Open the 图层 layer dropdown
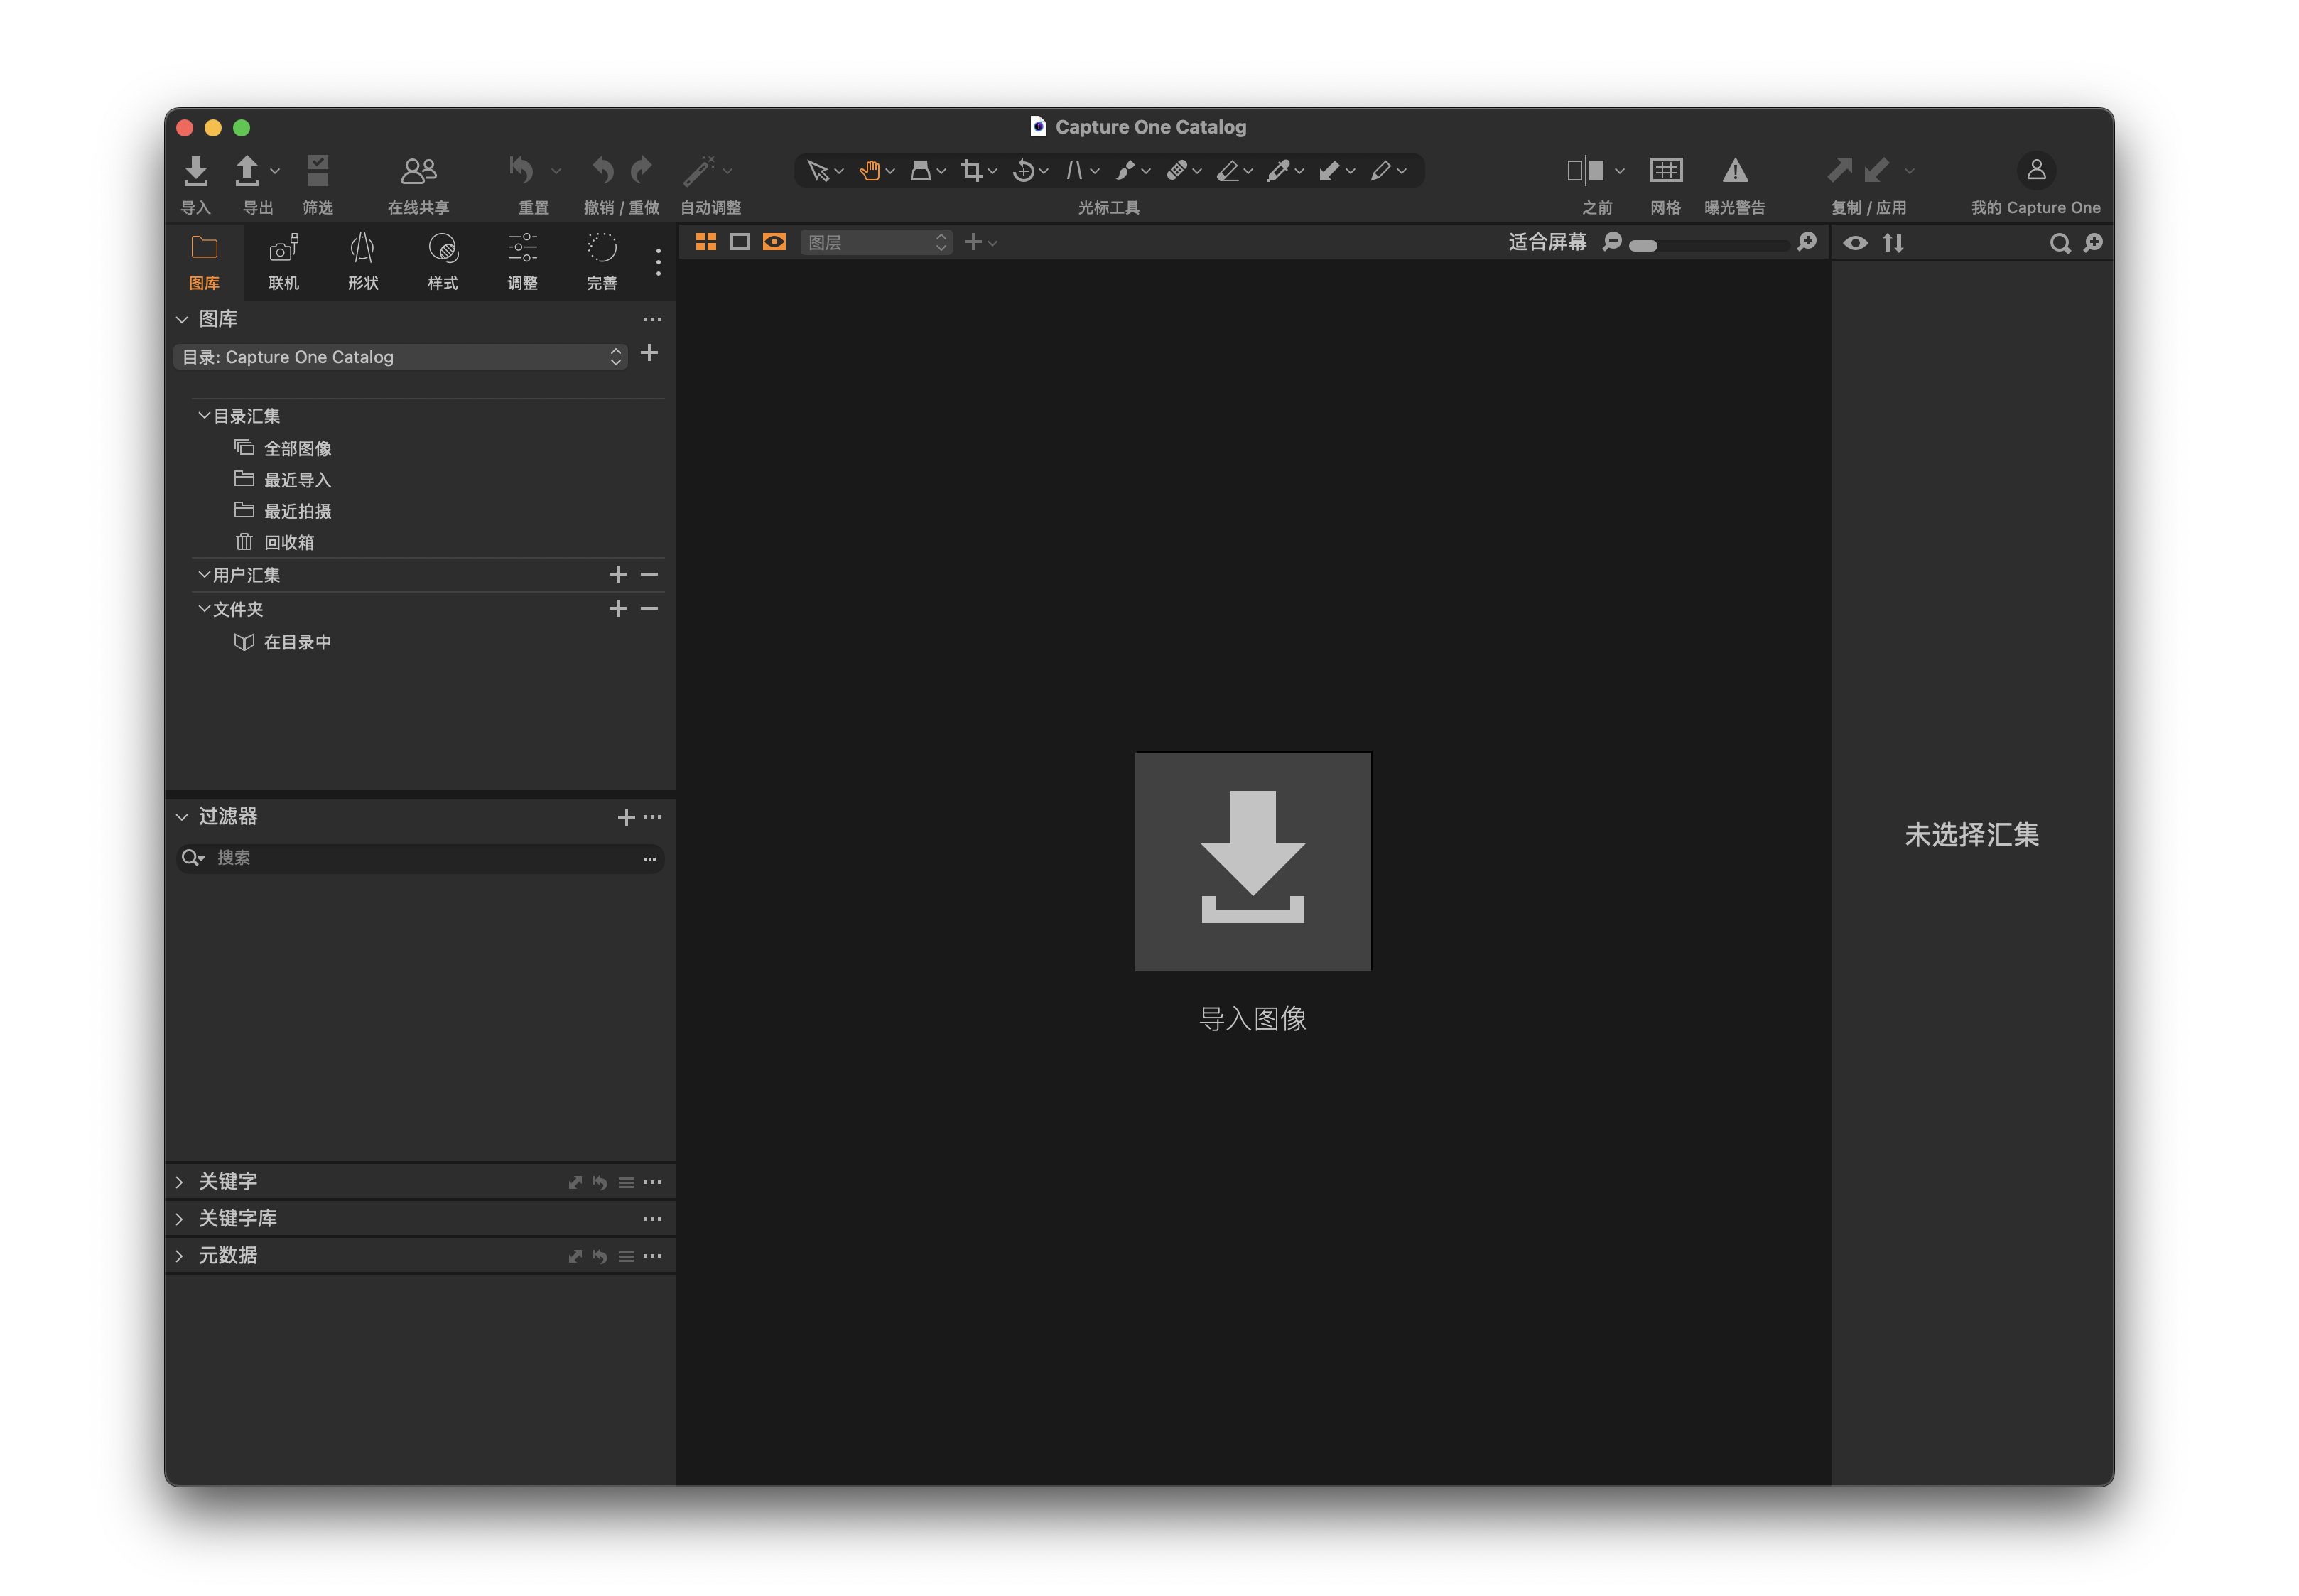 point(877,242)
